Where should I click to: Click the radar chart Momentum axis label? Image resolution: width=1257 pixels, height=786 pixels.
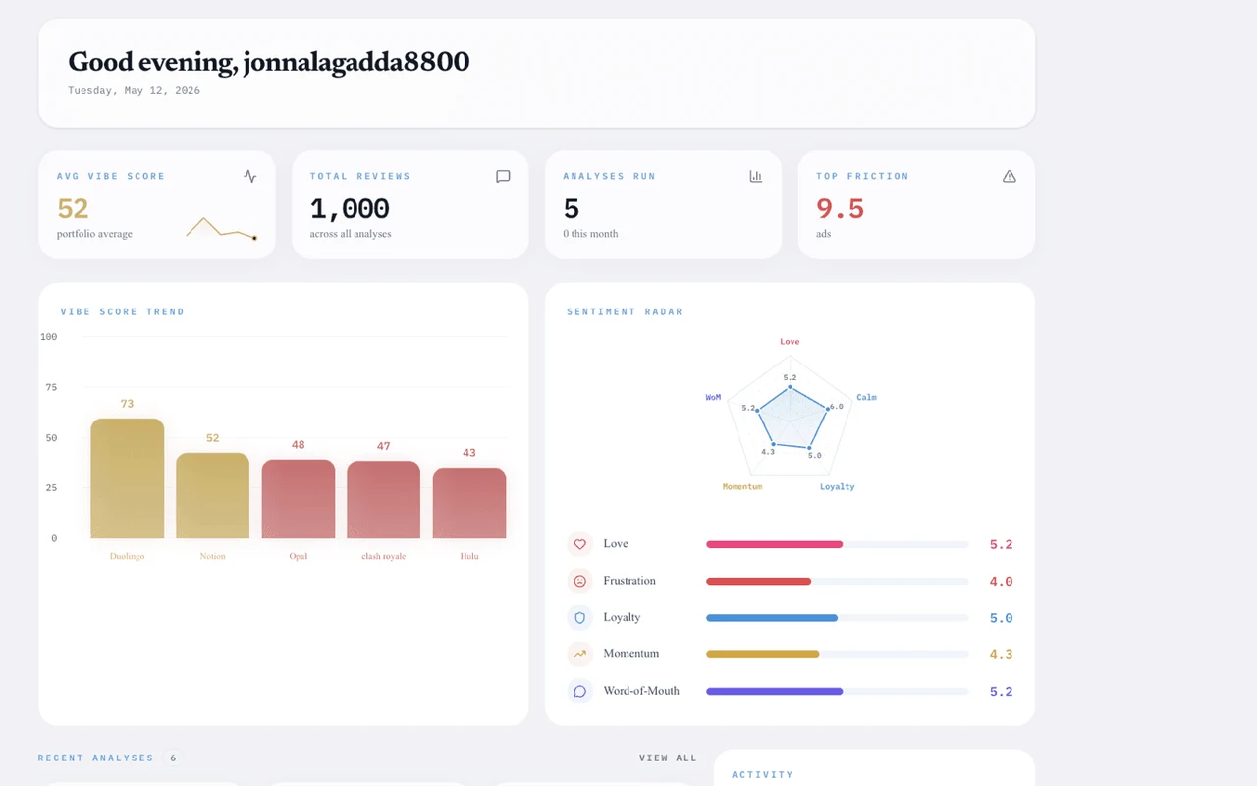tap(742, 486)
